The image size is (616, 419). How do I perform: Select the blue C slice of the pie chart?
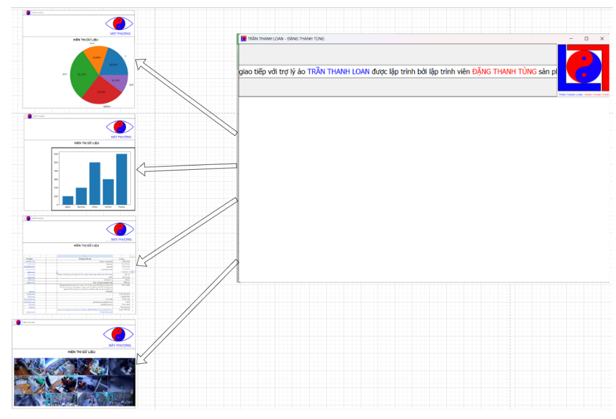(x=115, y=62)
